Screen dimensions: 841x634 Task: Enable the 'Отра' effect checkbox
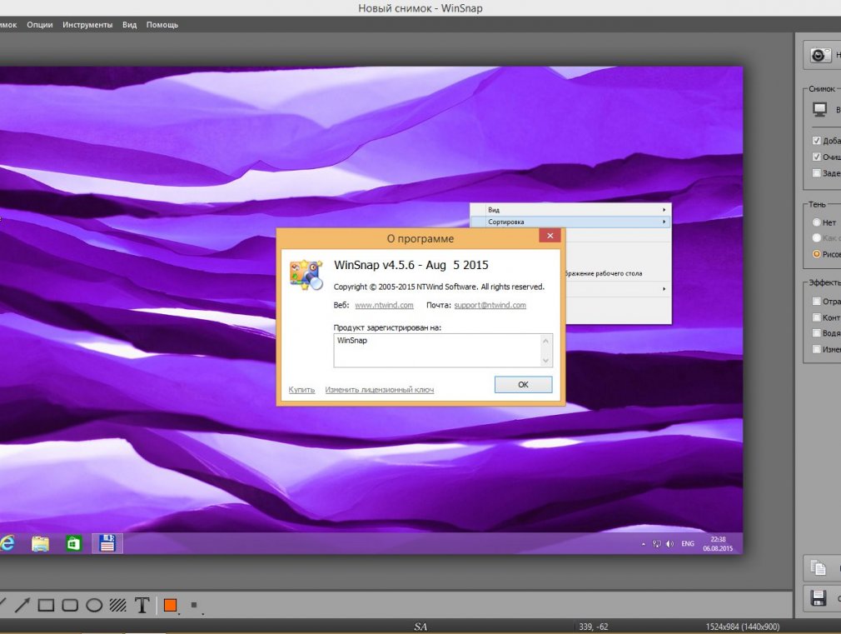point(816,301)
